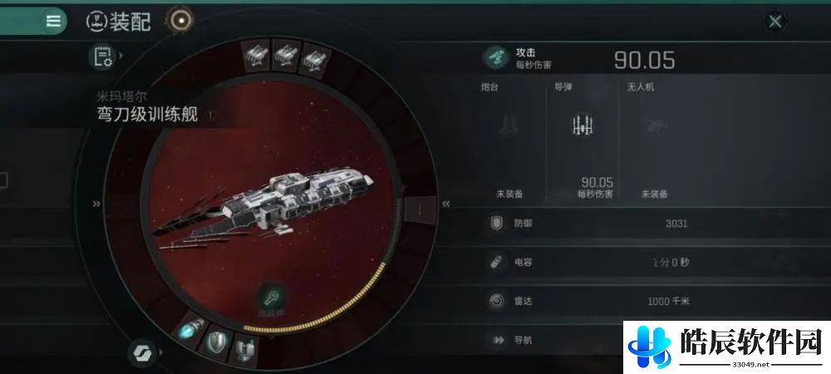Expand the 防御 defense stats row
The image size is (831, 374).
click(653, 224)
